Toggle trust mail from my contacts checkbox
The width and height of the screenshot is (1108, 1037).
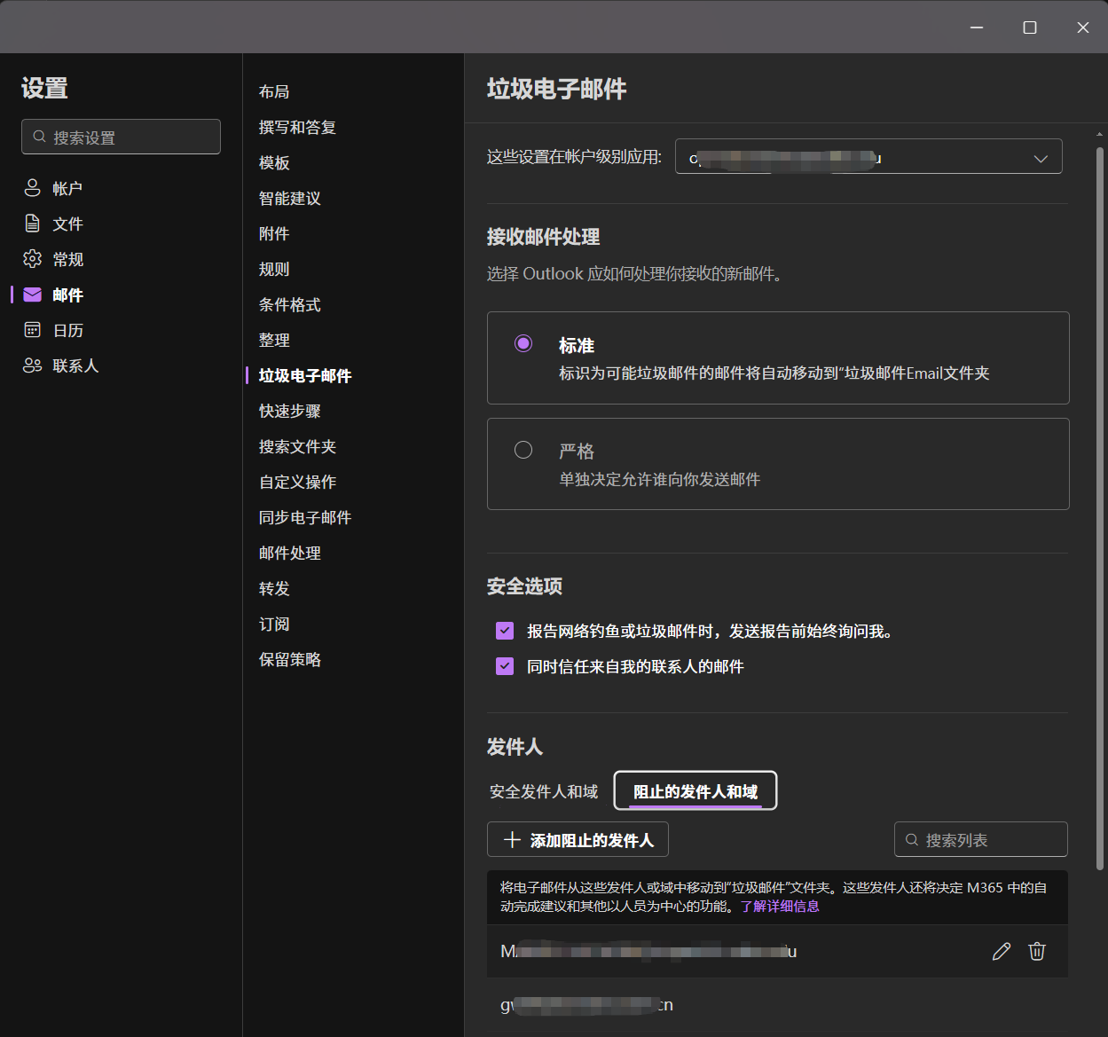click(505, 666)
